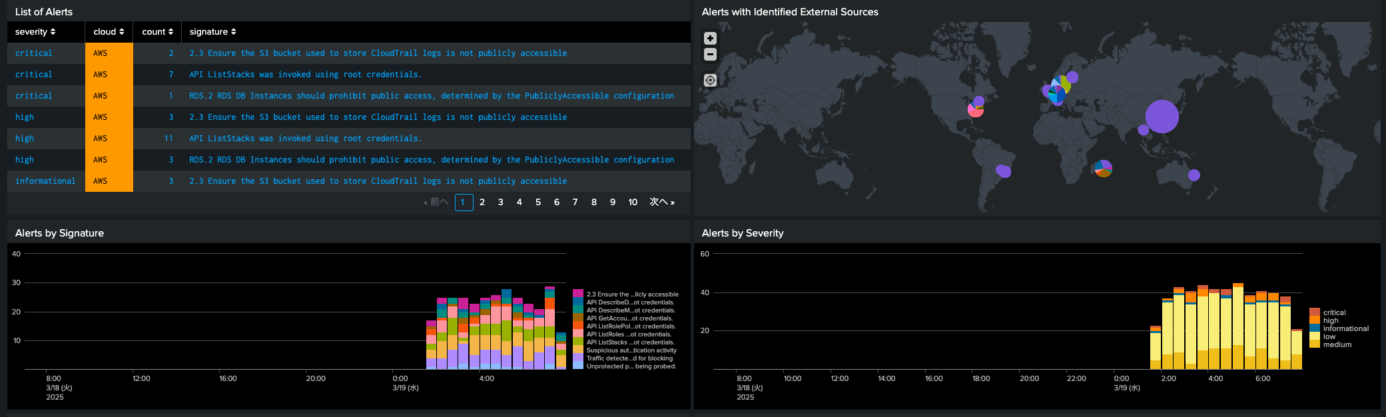Screen dimensions: 1386x417
Task: Select the low legend entry
Action: coord(1329,336)
